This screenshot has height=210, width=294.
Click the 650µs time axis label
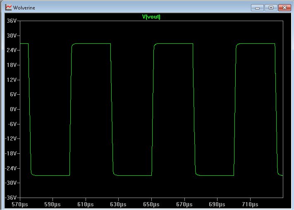[151, 204]
